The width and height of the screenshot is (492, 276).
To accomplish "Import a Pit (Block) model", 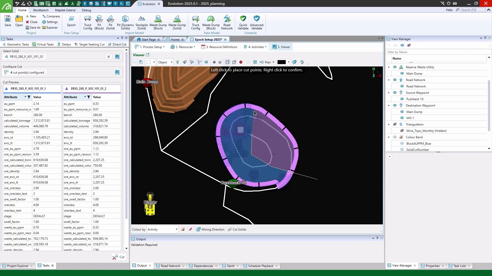I will [x=99, y=22].
